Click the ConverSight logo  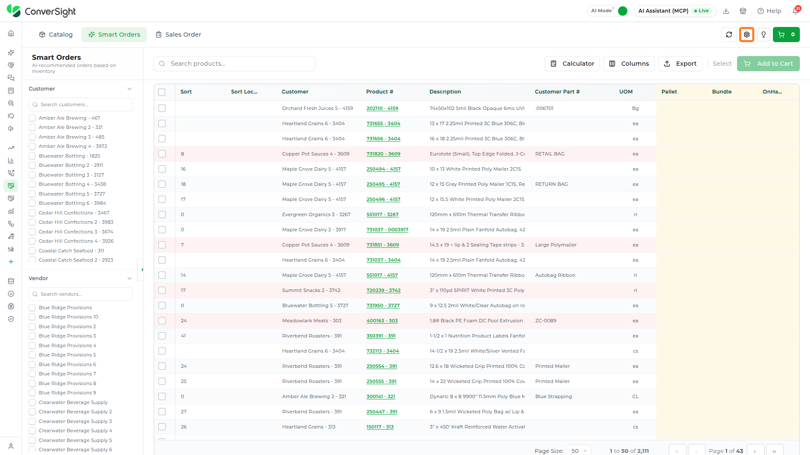[x=41, y=11]
